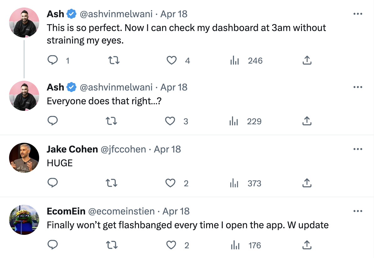This screenshot has width=374, height=258.
Task: Open Jake Cohen's profile picture
Action: [x=24, y=158]
